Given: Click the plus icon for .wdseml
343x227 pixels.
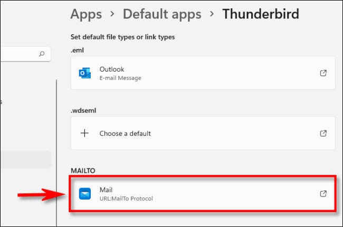Looking at the screenshot, I should point(85,133).
